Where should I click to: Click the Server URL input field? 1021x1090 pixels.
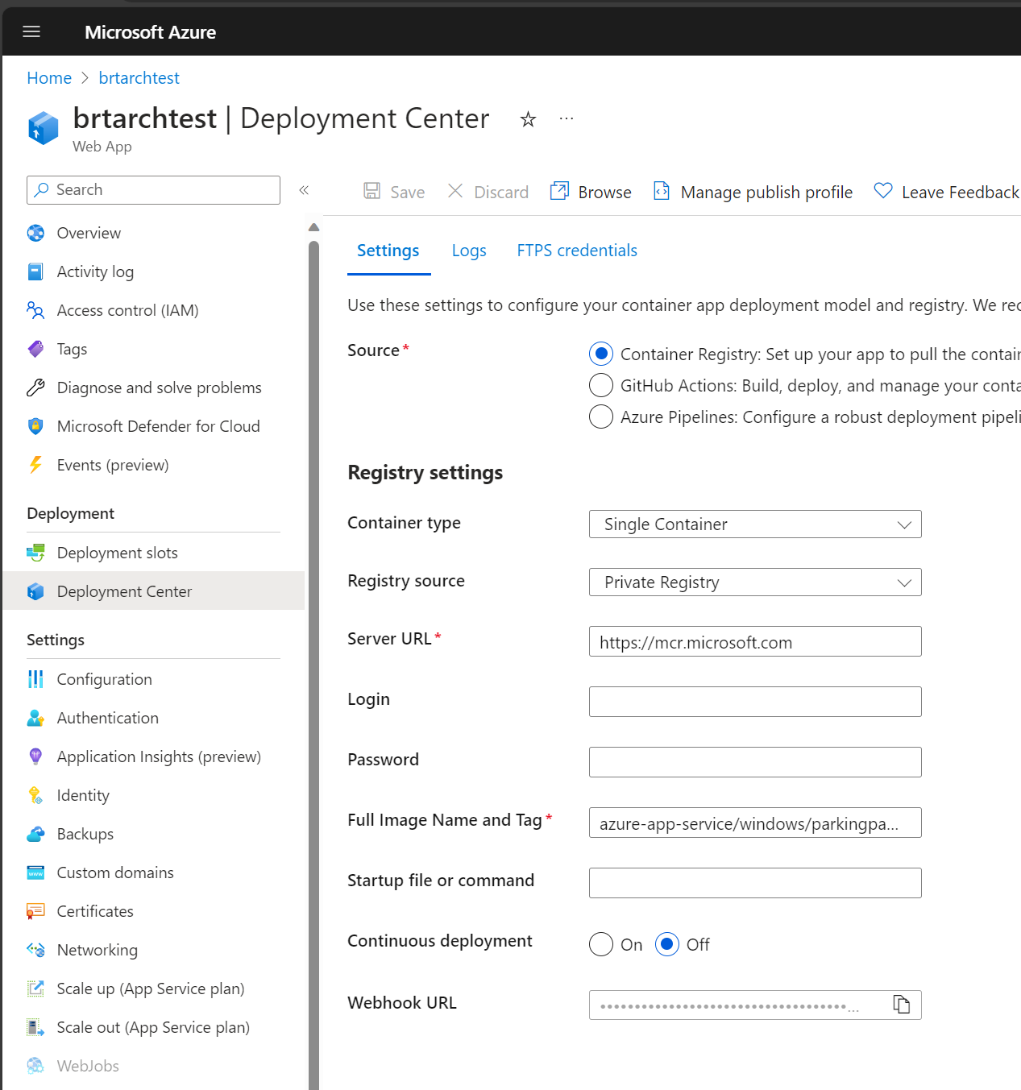point(754,641)
